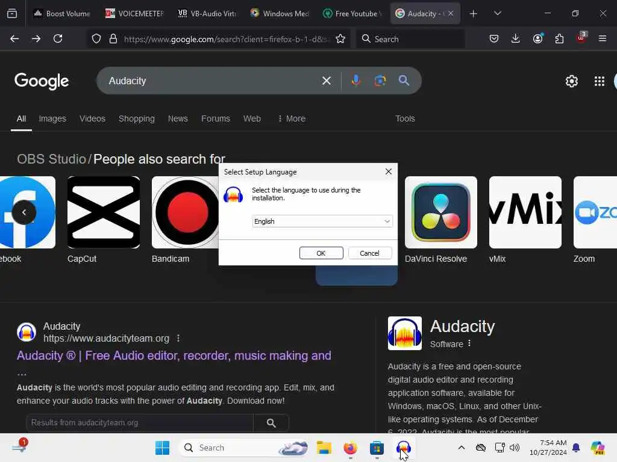Expand More search filters
Image resolution: width=617 pixels, height=462 pixels.
tap(292, 119)
